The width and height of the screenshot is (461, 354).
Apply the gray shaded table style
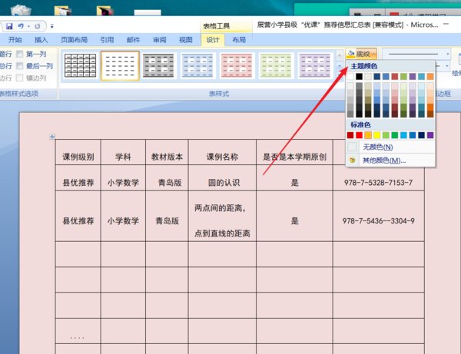tap(158, 65)
